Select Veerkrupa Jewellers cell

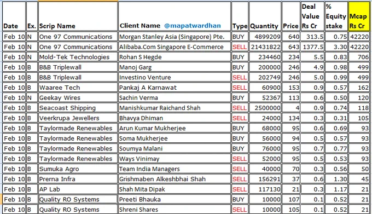[78, 118]
